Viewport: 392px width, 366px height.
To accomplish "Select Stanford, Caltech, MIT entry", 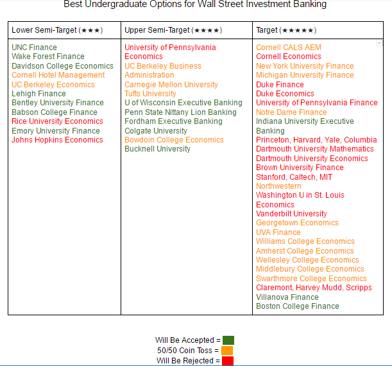I will (x=294, y=177).
